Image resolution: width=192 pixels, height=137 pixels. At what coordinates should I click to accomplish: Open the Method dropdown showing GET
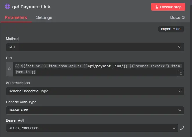(x=93, y=47)
